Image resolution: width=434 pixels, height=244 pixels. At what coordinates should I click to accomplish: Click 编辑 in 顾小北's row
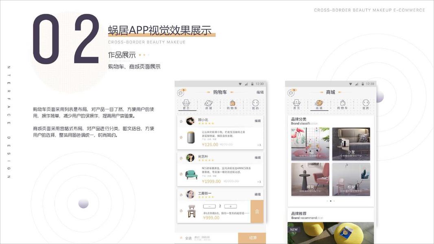[x=257, y=121]
